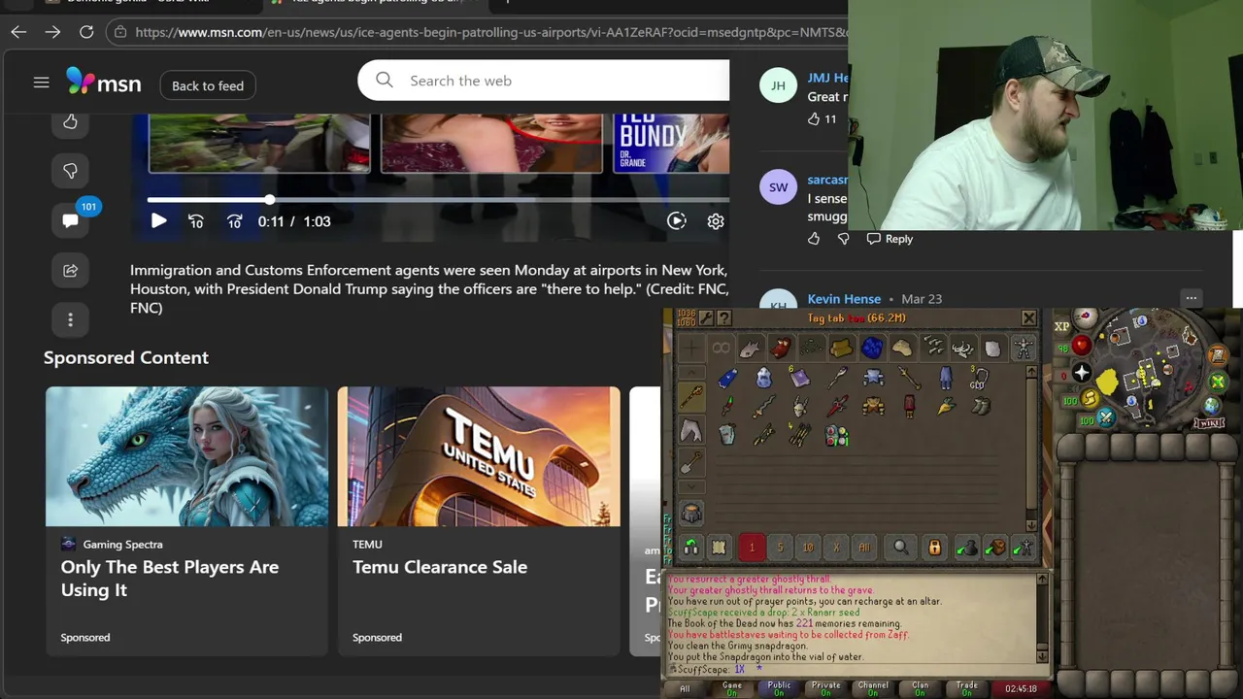Open the comments with the 101 badge
The image size is (1243, 699).
click(x=70, y=220)
